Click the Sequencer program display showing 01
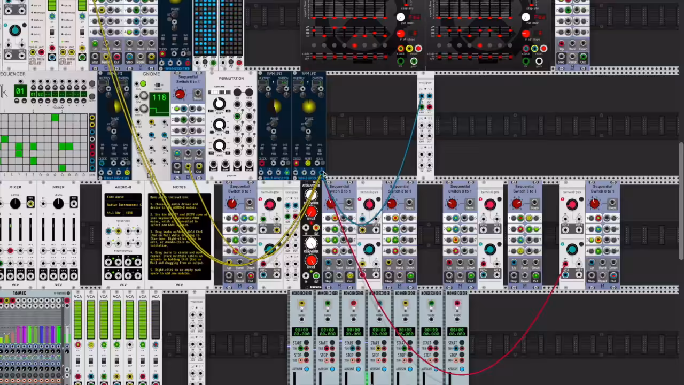This screenshot has height=385, width=684. tap(20, 91)
